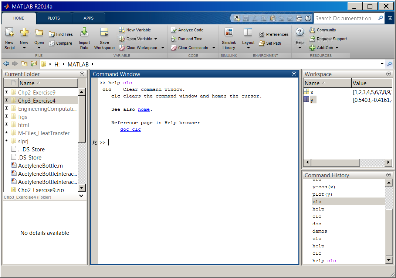
Task: Select y=cos(x) in Command History
Action: (x=324, y=187)
